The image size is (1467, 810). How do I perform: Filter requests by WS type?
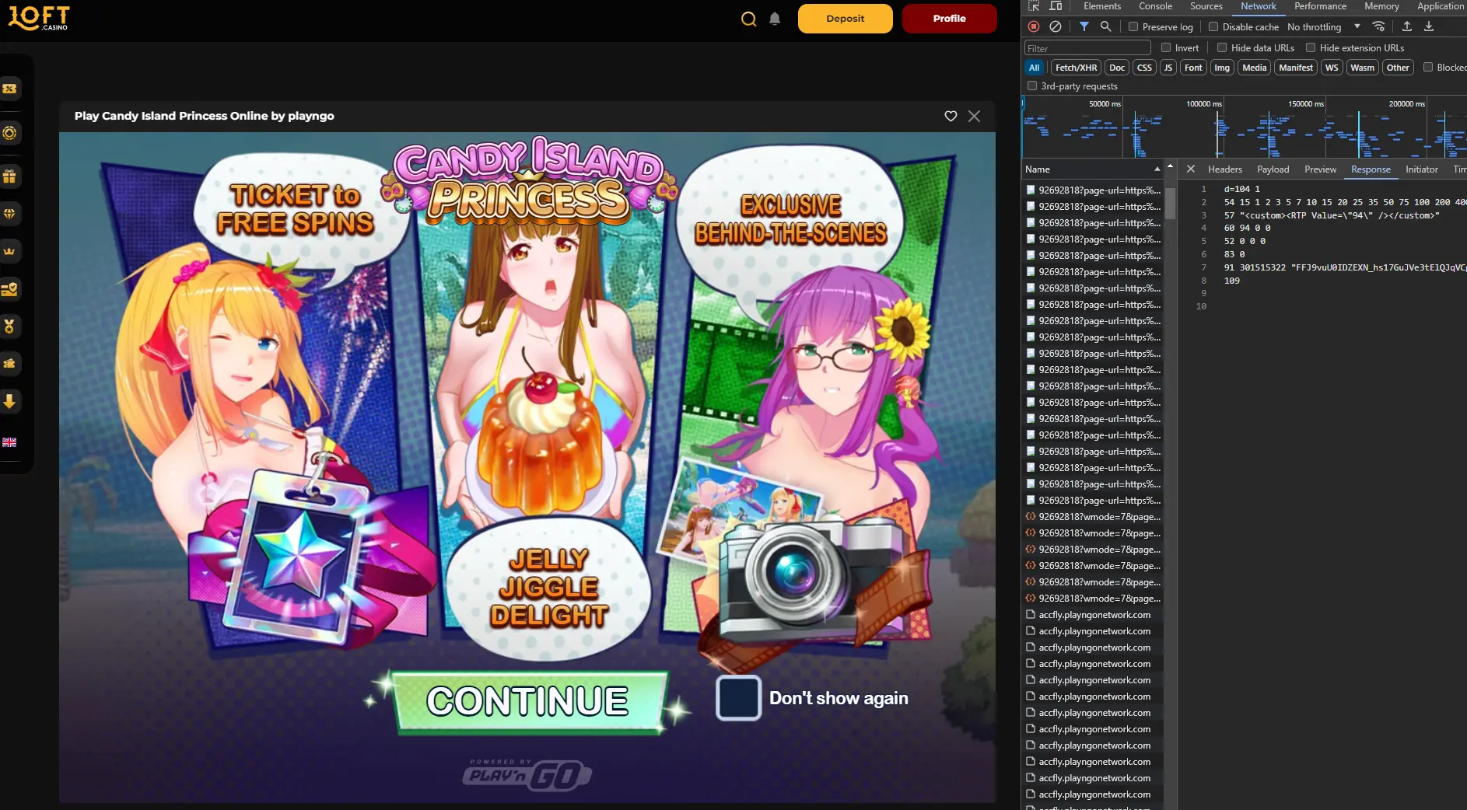click(1332, 68)
